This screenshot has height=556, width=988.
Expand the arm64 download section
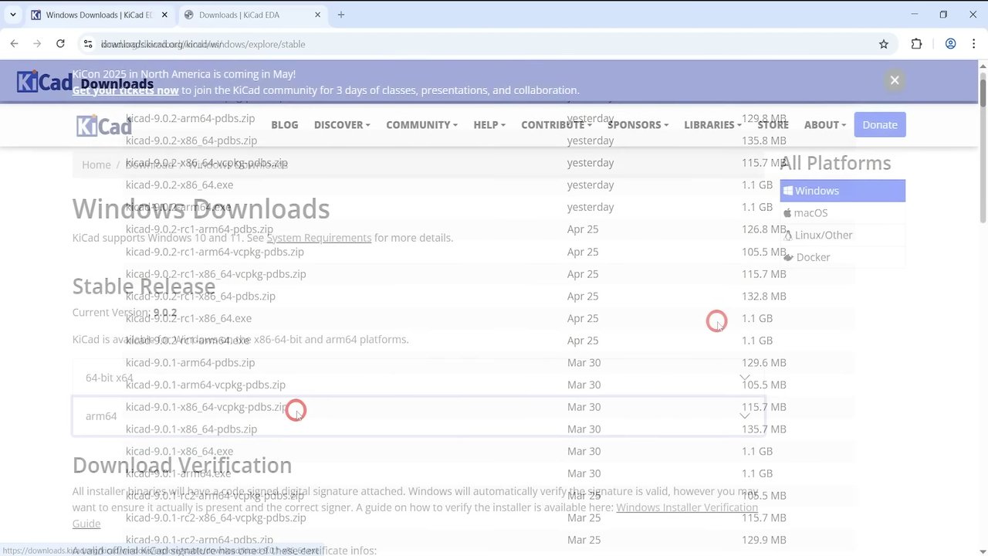(418, 416)
